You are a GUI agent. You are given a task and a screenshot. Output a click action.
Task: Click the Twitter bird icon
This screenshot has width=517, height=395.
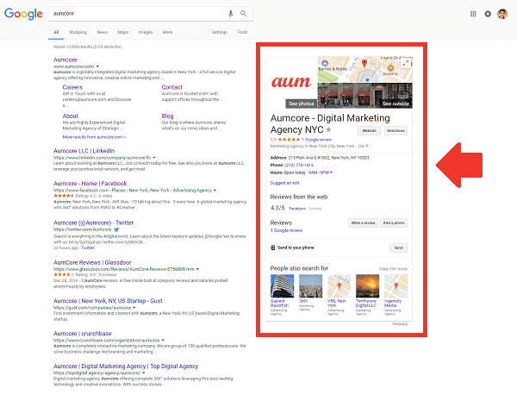[116, 229]
